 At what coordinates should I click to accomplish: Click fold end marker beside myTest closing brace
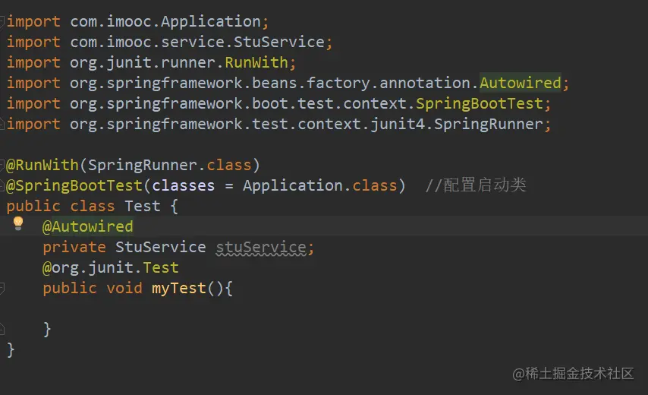[x=2, y=329]
